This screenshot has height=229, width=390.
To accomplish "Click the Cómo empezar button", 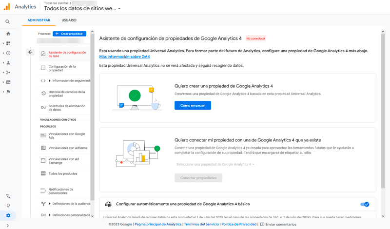I will 193,105.
